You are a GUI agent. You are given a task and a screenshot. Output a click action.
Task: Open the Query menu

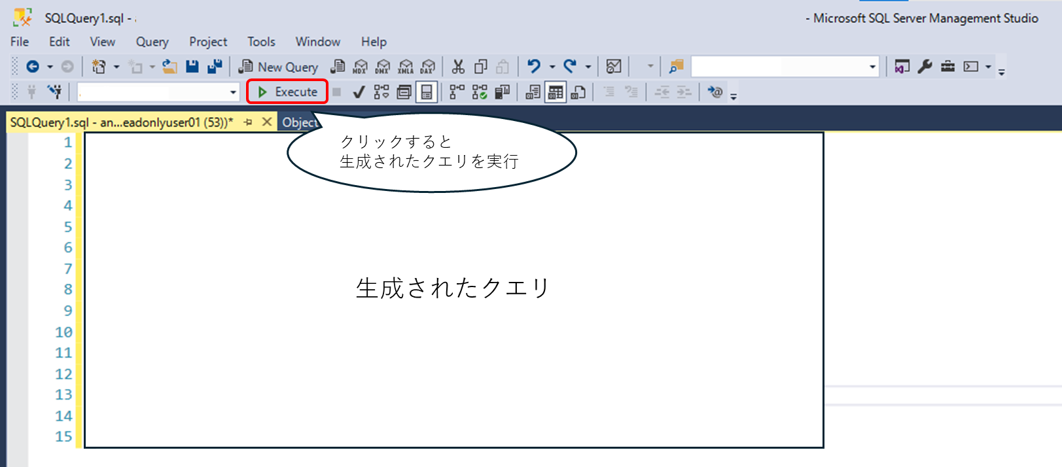click(152, 42)
